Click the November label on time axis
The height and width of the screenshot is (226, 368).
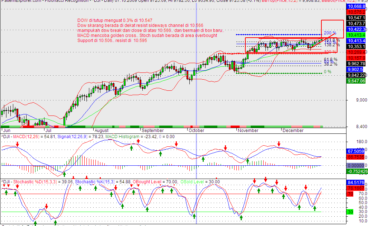(248, 131)
